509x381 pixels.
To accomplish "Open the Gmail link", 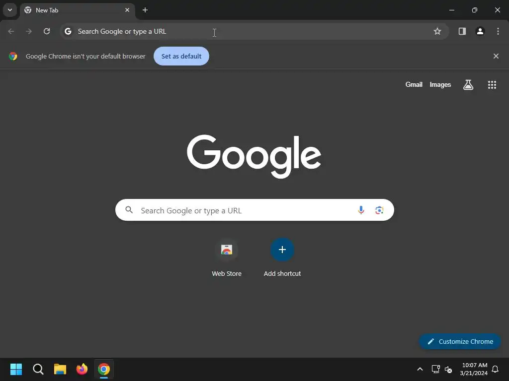I will point(414,84).
